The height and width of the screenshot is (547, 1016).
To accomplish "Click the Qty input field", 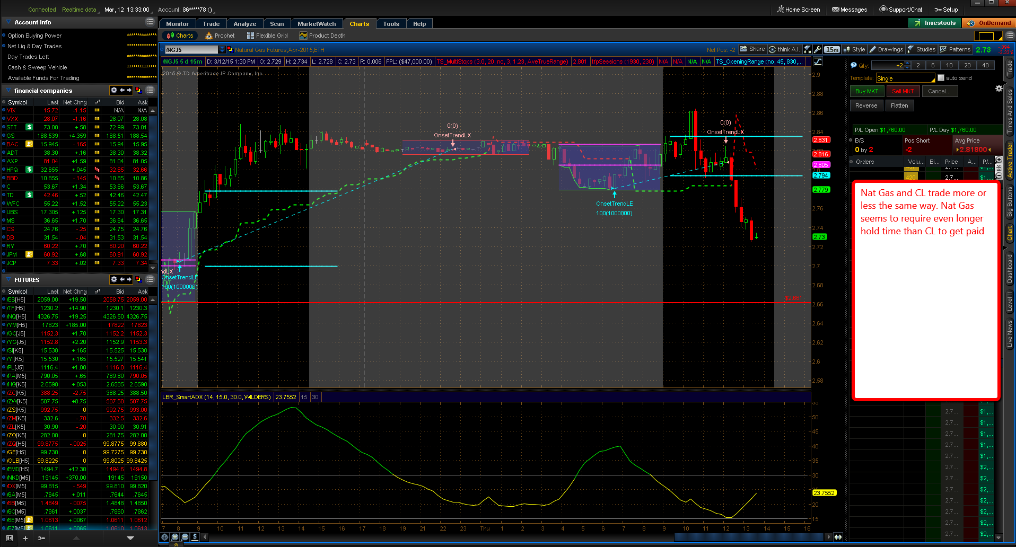I will (x=887, y=65).
